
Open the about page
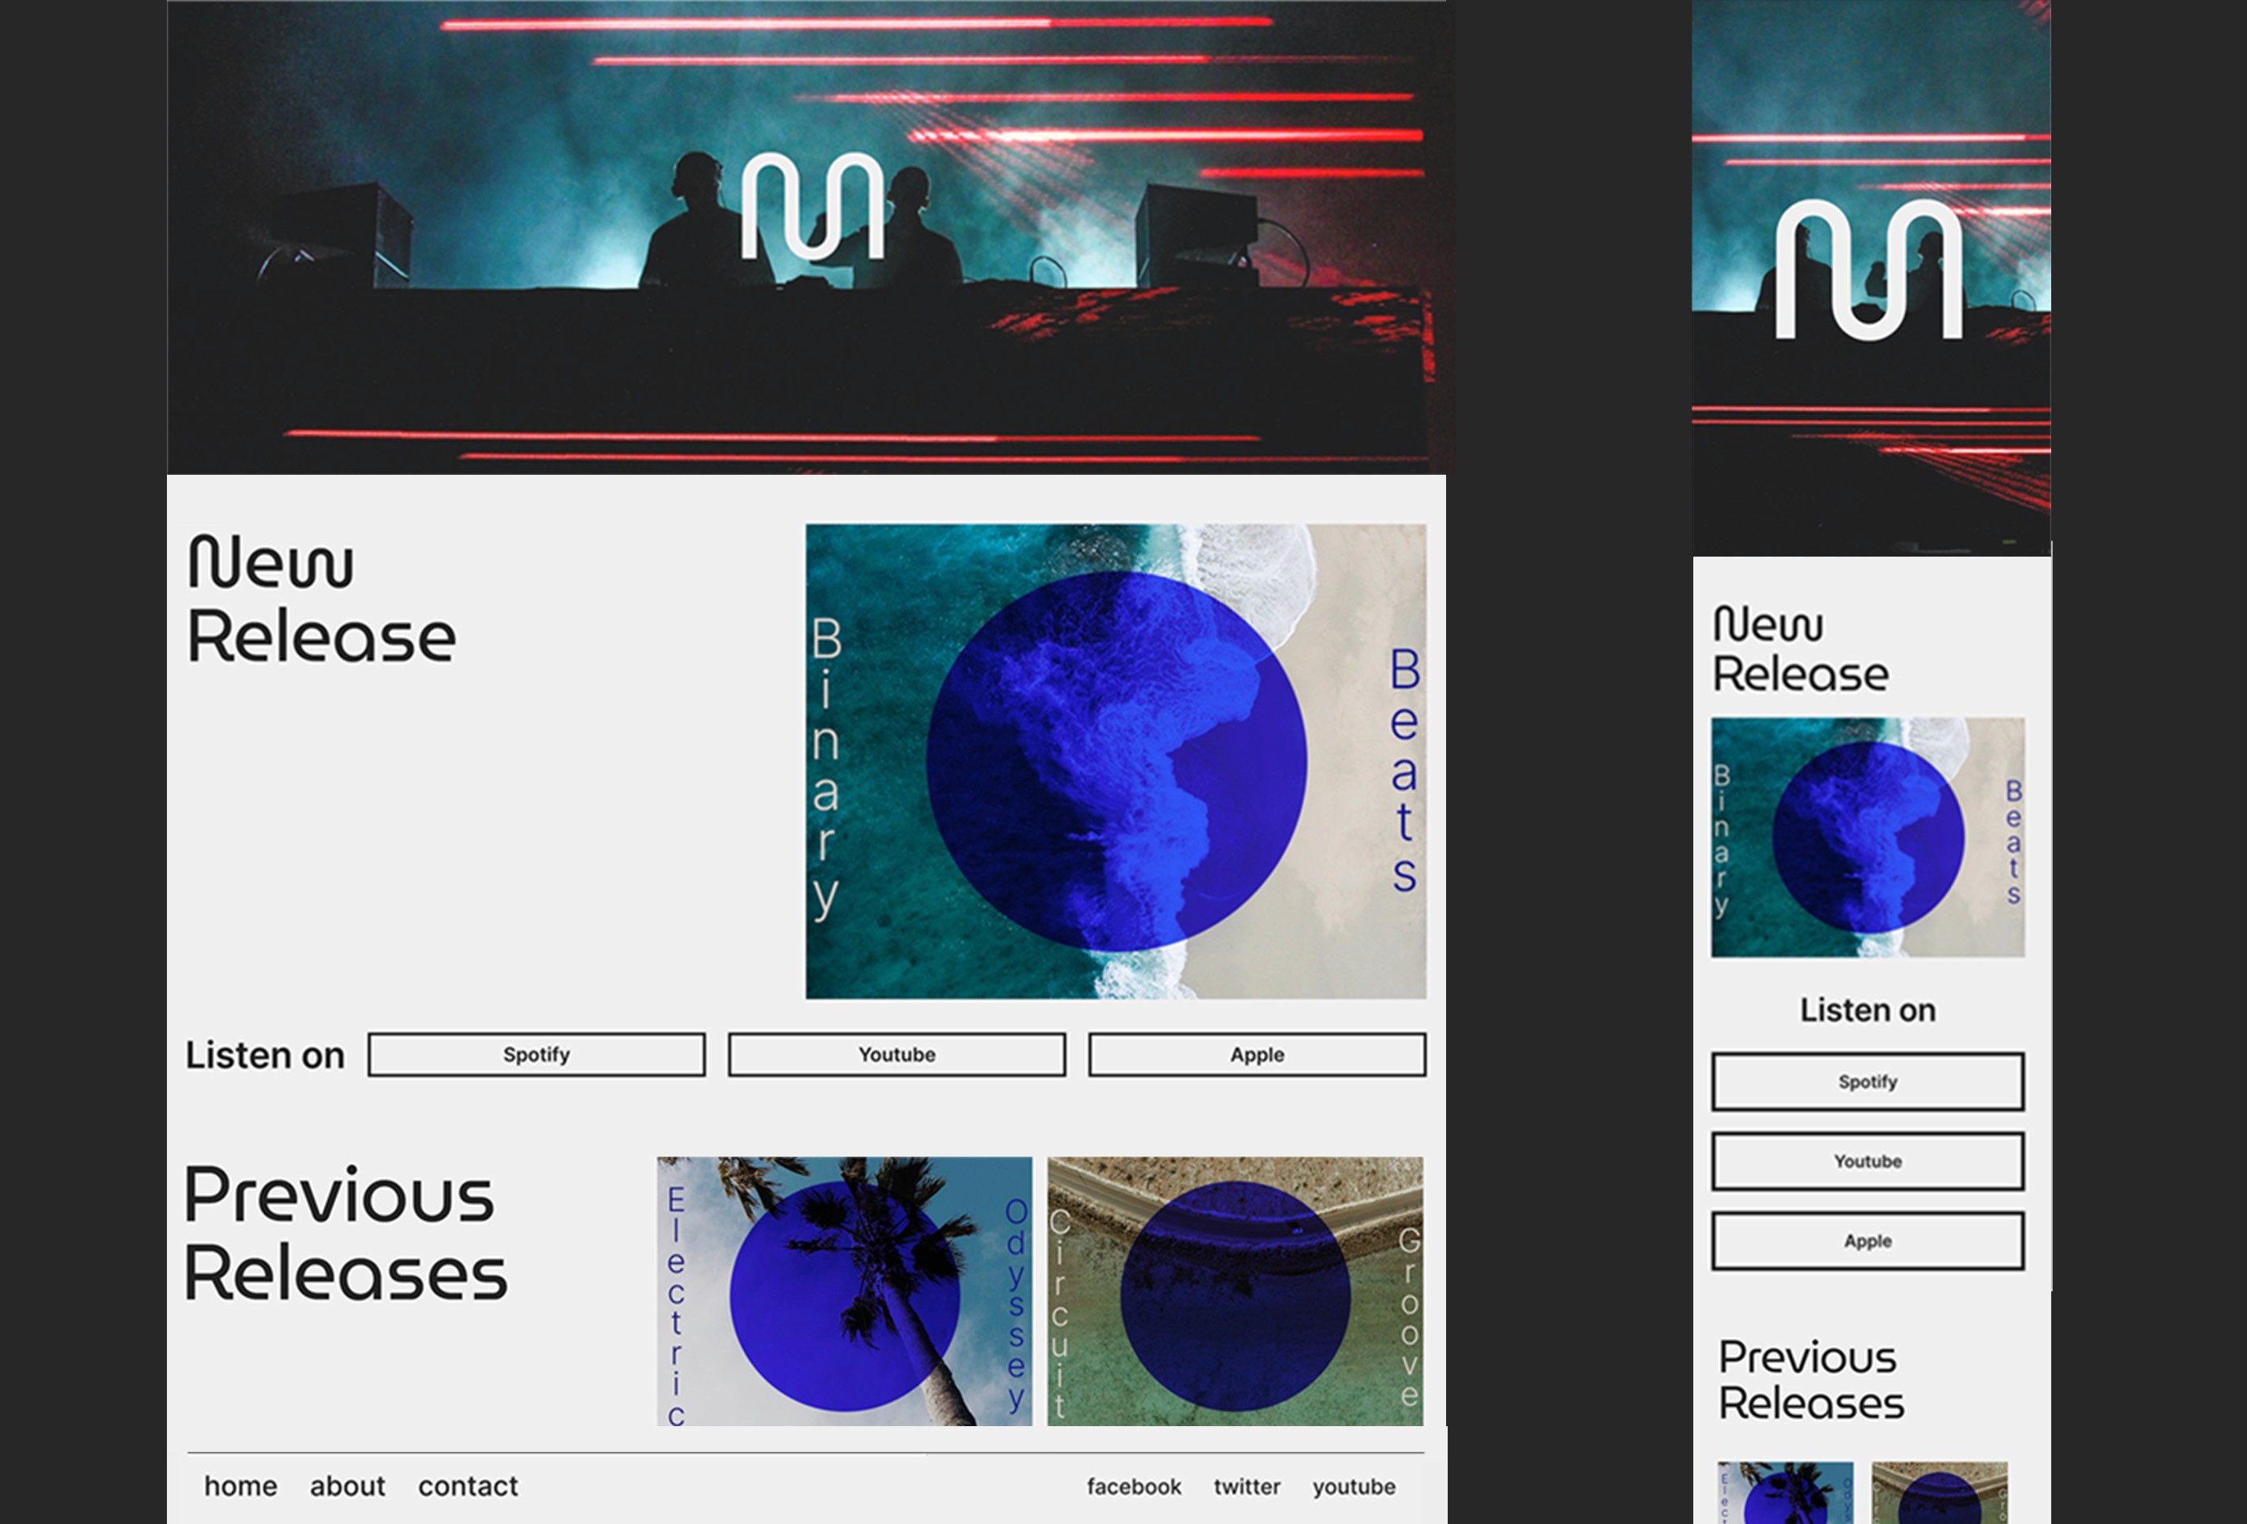347,1487
